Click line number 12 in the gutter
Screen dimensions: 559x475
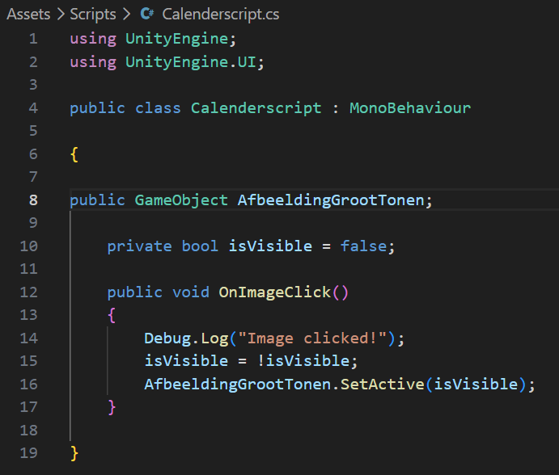(x=28, y=292)
